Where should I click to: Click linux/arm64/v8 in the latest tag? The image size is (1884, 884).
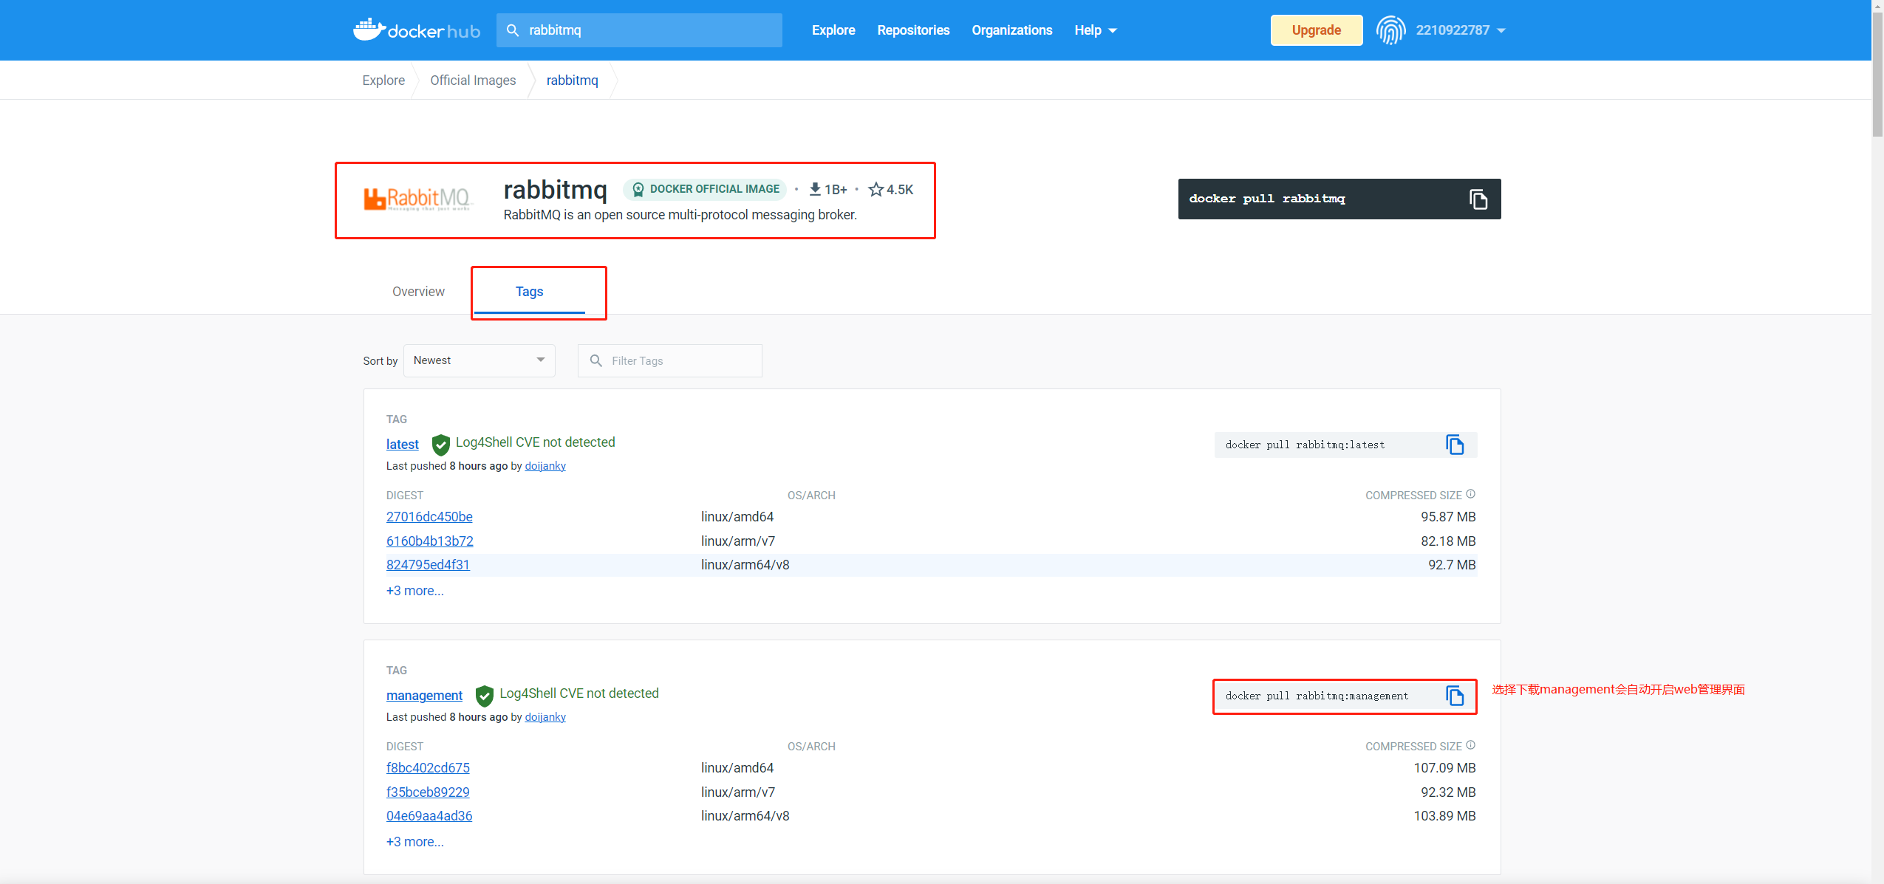click(x=745, y=565)
